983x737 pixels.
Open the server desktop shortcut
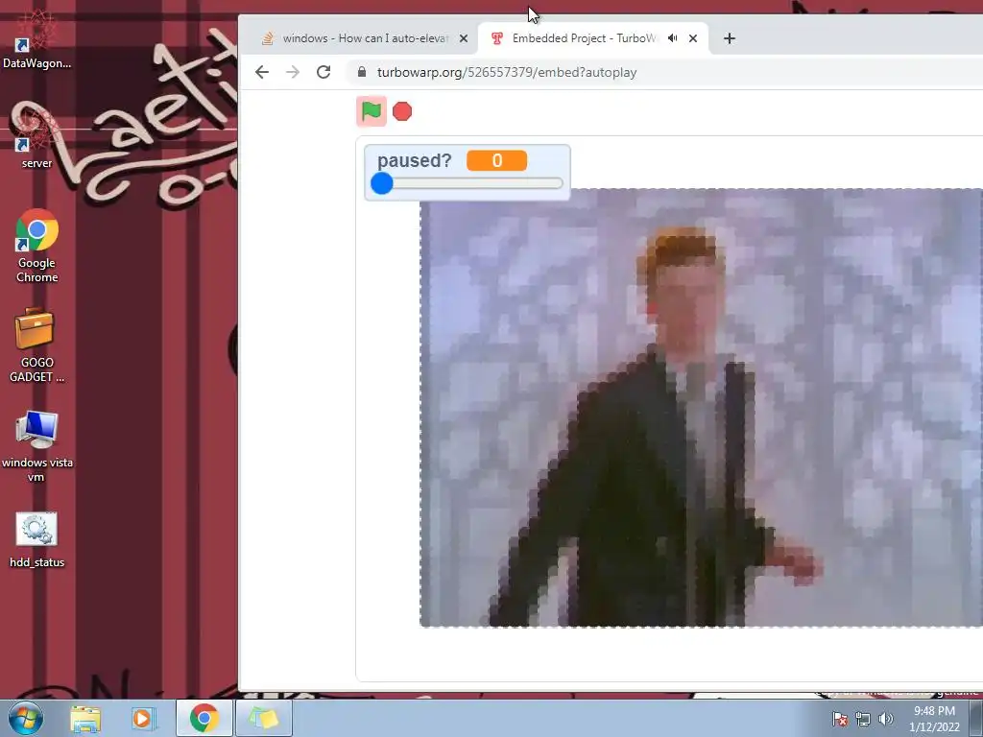point(36,141)
